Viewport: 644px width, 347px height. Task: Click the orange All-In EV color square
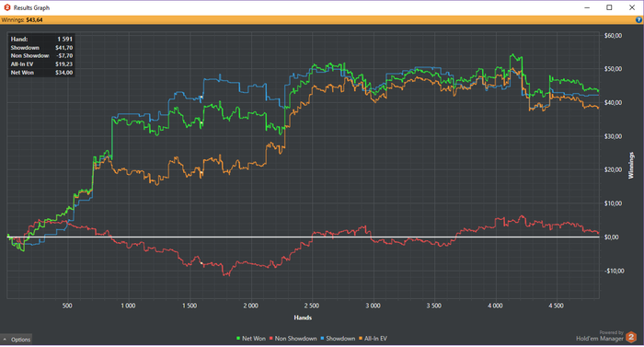(361, 339)
